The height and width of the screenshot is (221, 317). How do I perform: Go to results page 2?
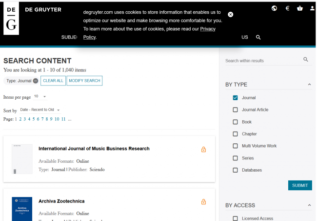(20, 119)
